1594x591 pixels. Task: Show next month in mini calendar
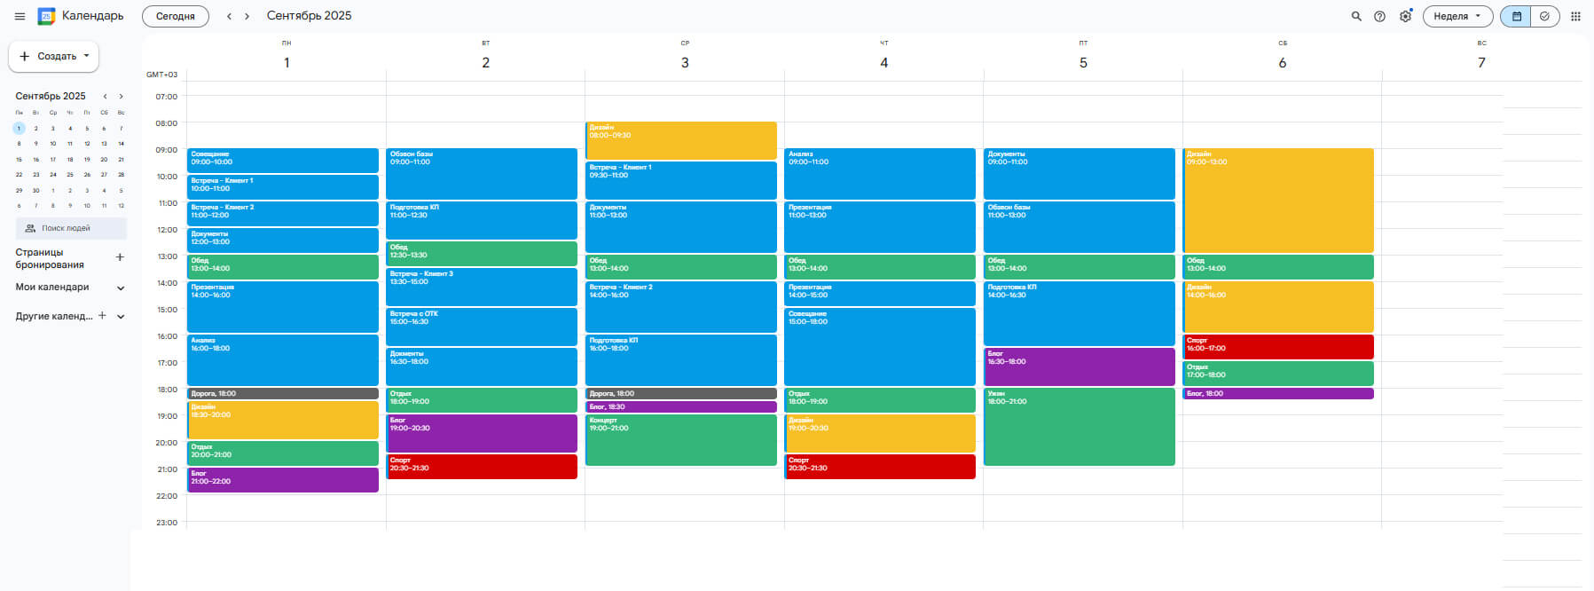pos(122,96)
